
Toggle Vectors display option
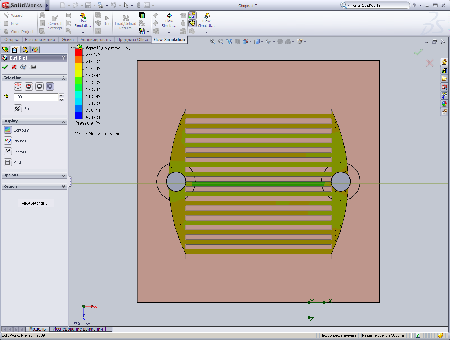click(x=8, y=152)
